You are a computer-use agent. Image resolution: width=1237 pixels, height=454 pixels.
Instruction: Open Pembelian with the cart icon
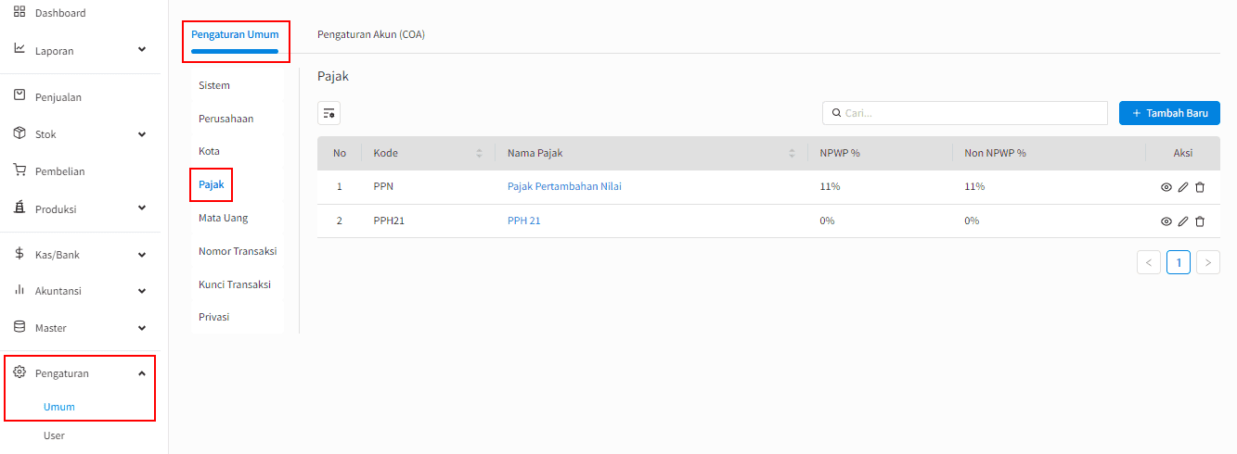(x=19, y=170)
